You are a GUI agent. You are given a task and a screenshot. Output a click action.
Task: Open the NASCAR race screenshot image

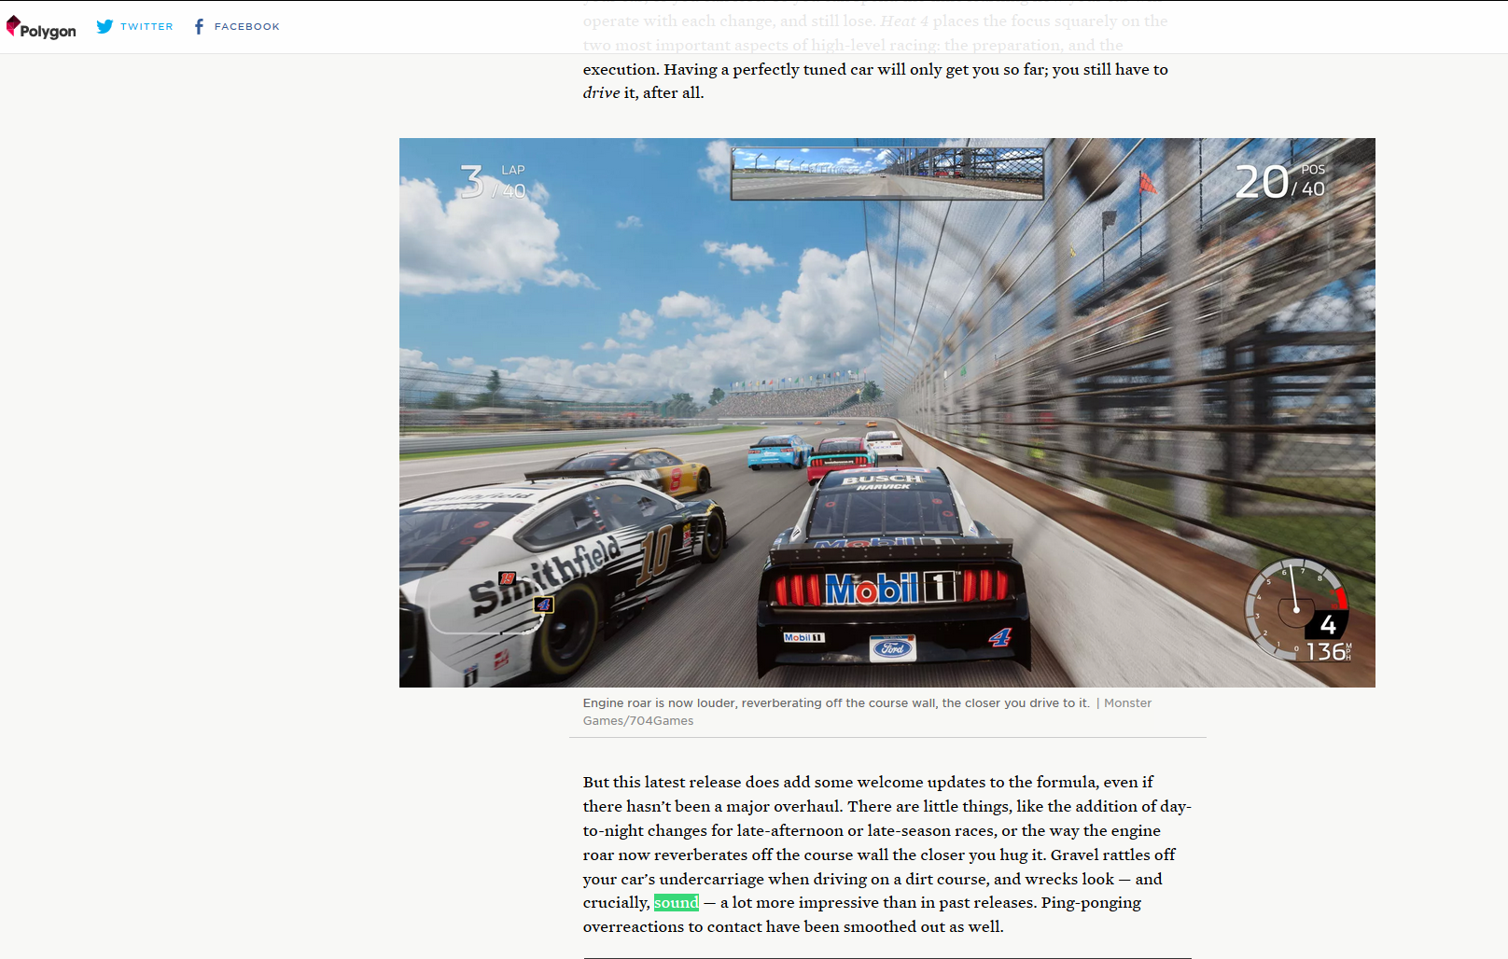coord(887,412)
